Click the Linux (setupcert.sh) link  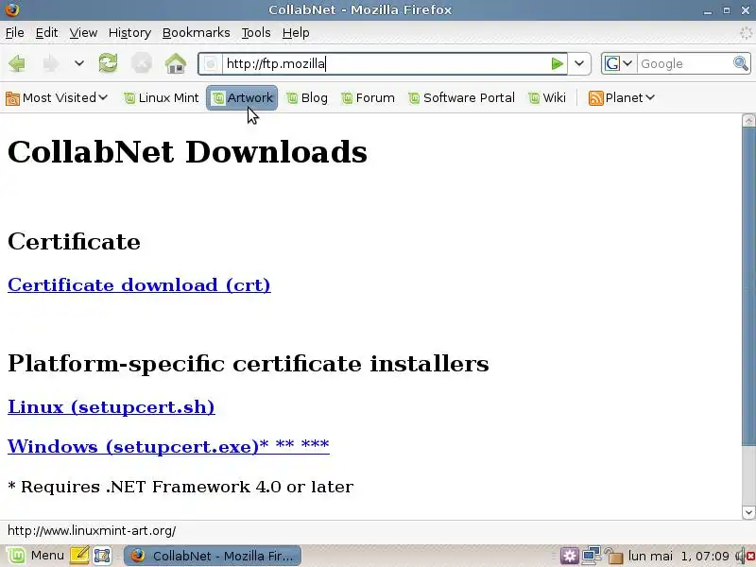click(111, 407)
